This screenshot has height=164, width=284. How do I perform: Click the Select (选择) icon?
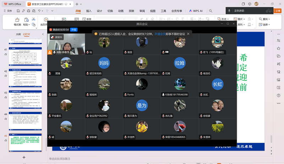tap(260, 24)
